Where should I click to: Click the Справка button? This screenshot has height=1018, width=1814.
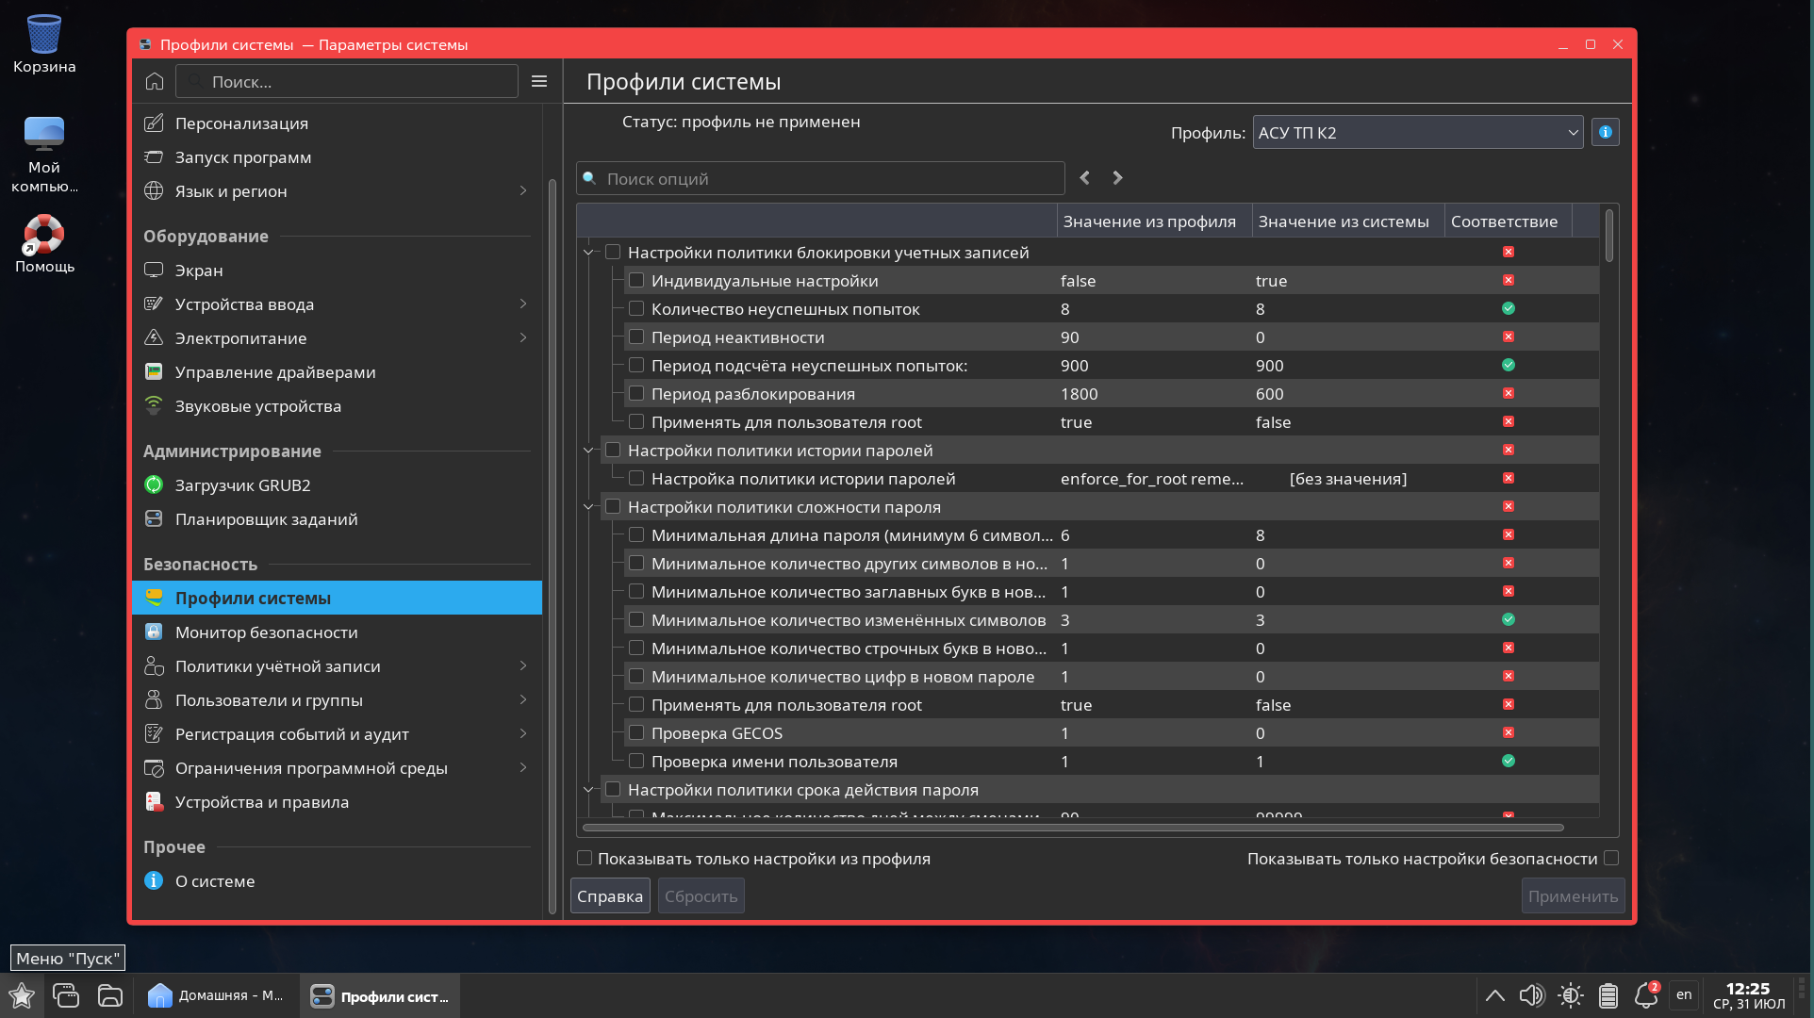609,896
